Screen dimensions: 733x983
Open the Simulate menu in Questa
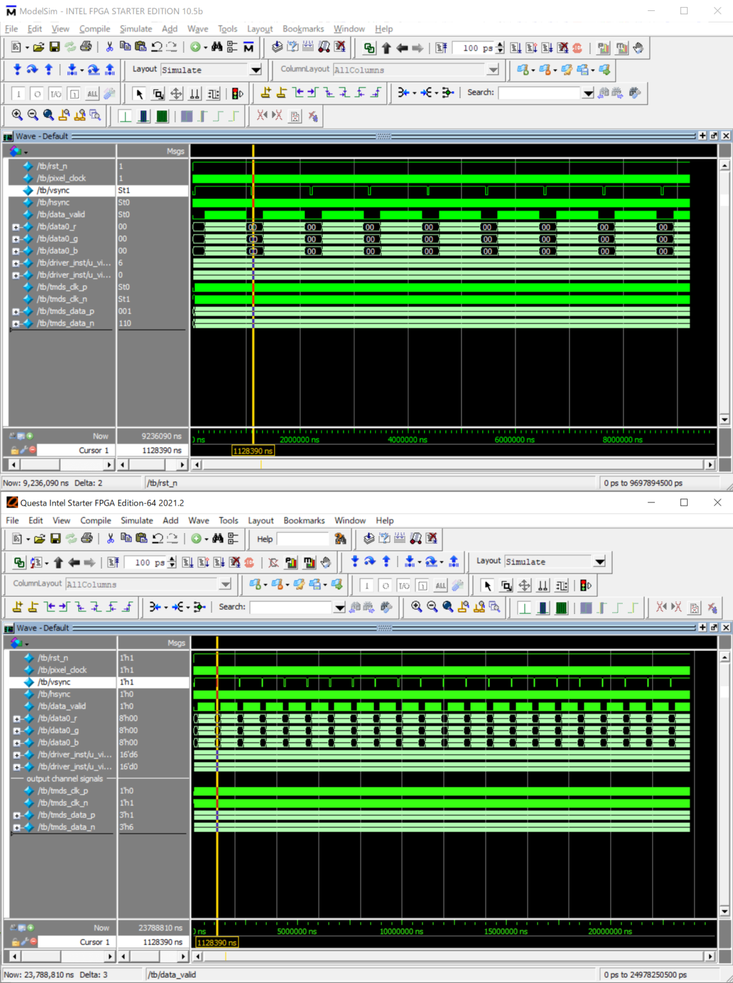pos(136,520)
